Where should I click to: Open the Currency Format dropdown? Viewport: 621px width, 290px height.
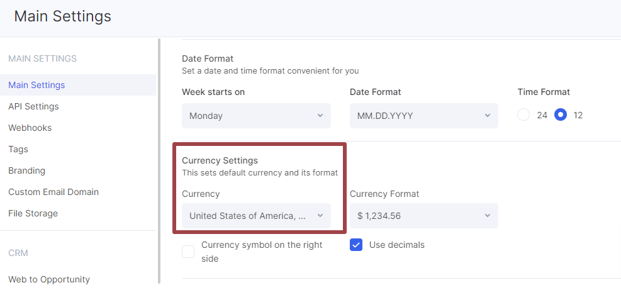pos(423,216)
